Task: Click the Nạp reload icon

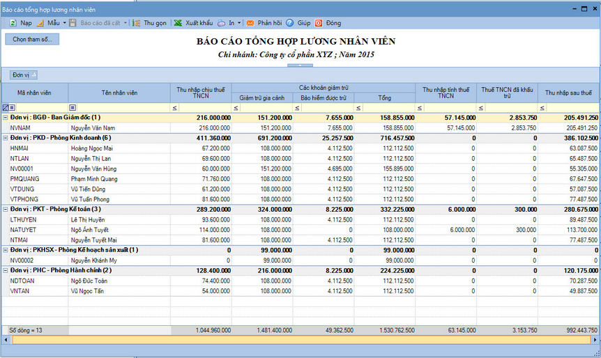Action: tap(13, 23)
